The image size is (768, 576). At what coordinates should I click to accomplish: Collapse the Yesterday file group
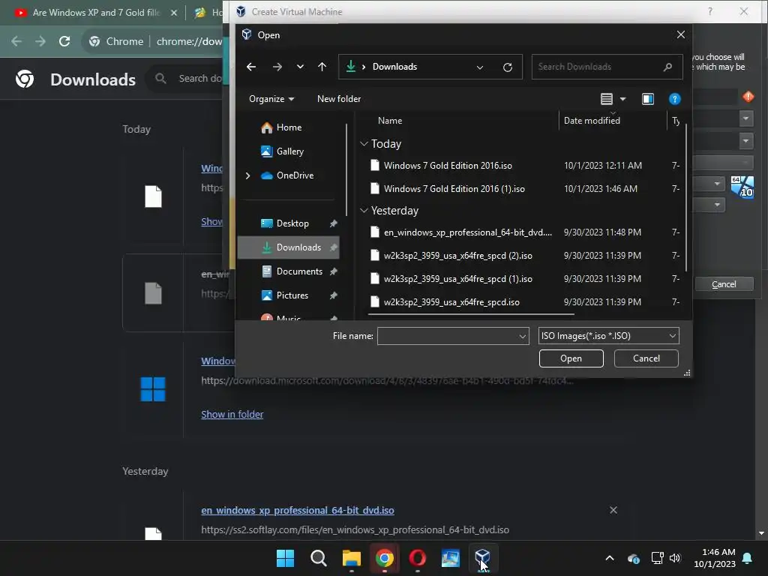(364, 211)
